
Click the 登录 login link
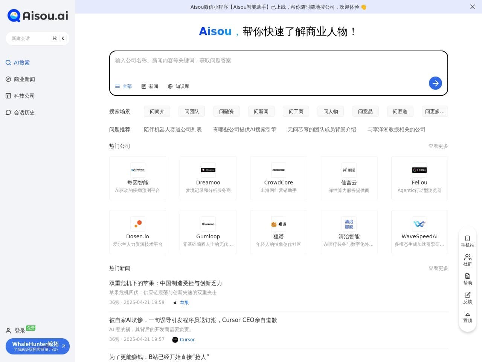pyautogui.click(x=20, y=331)
